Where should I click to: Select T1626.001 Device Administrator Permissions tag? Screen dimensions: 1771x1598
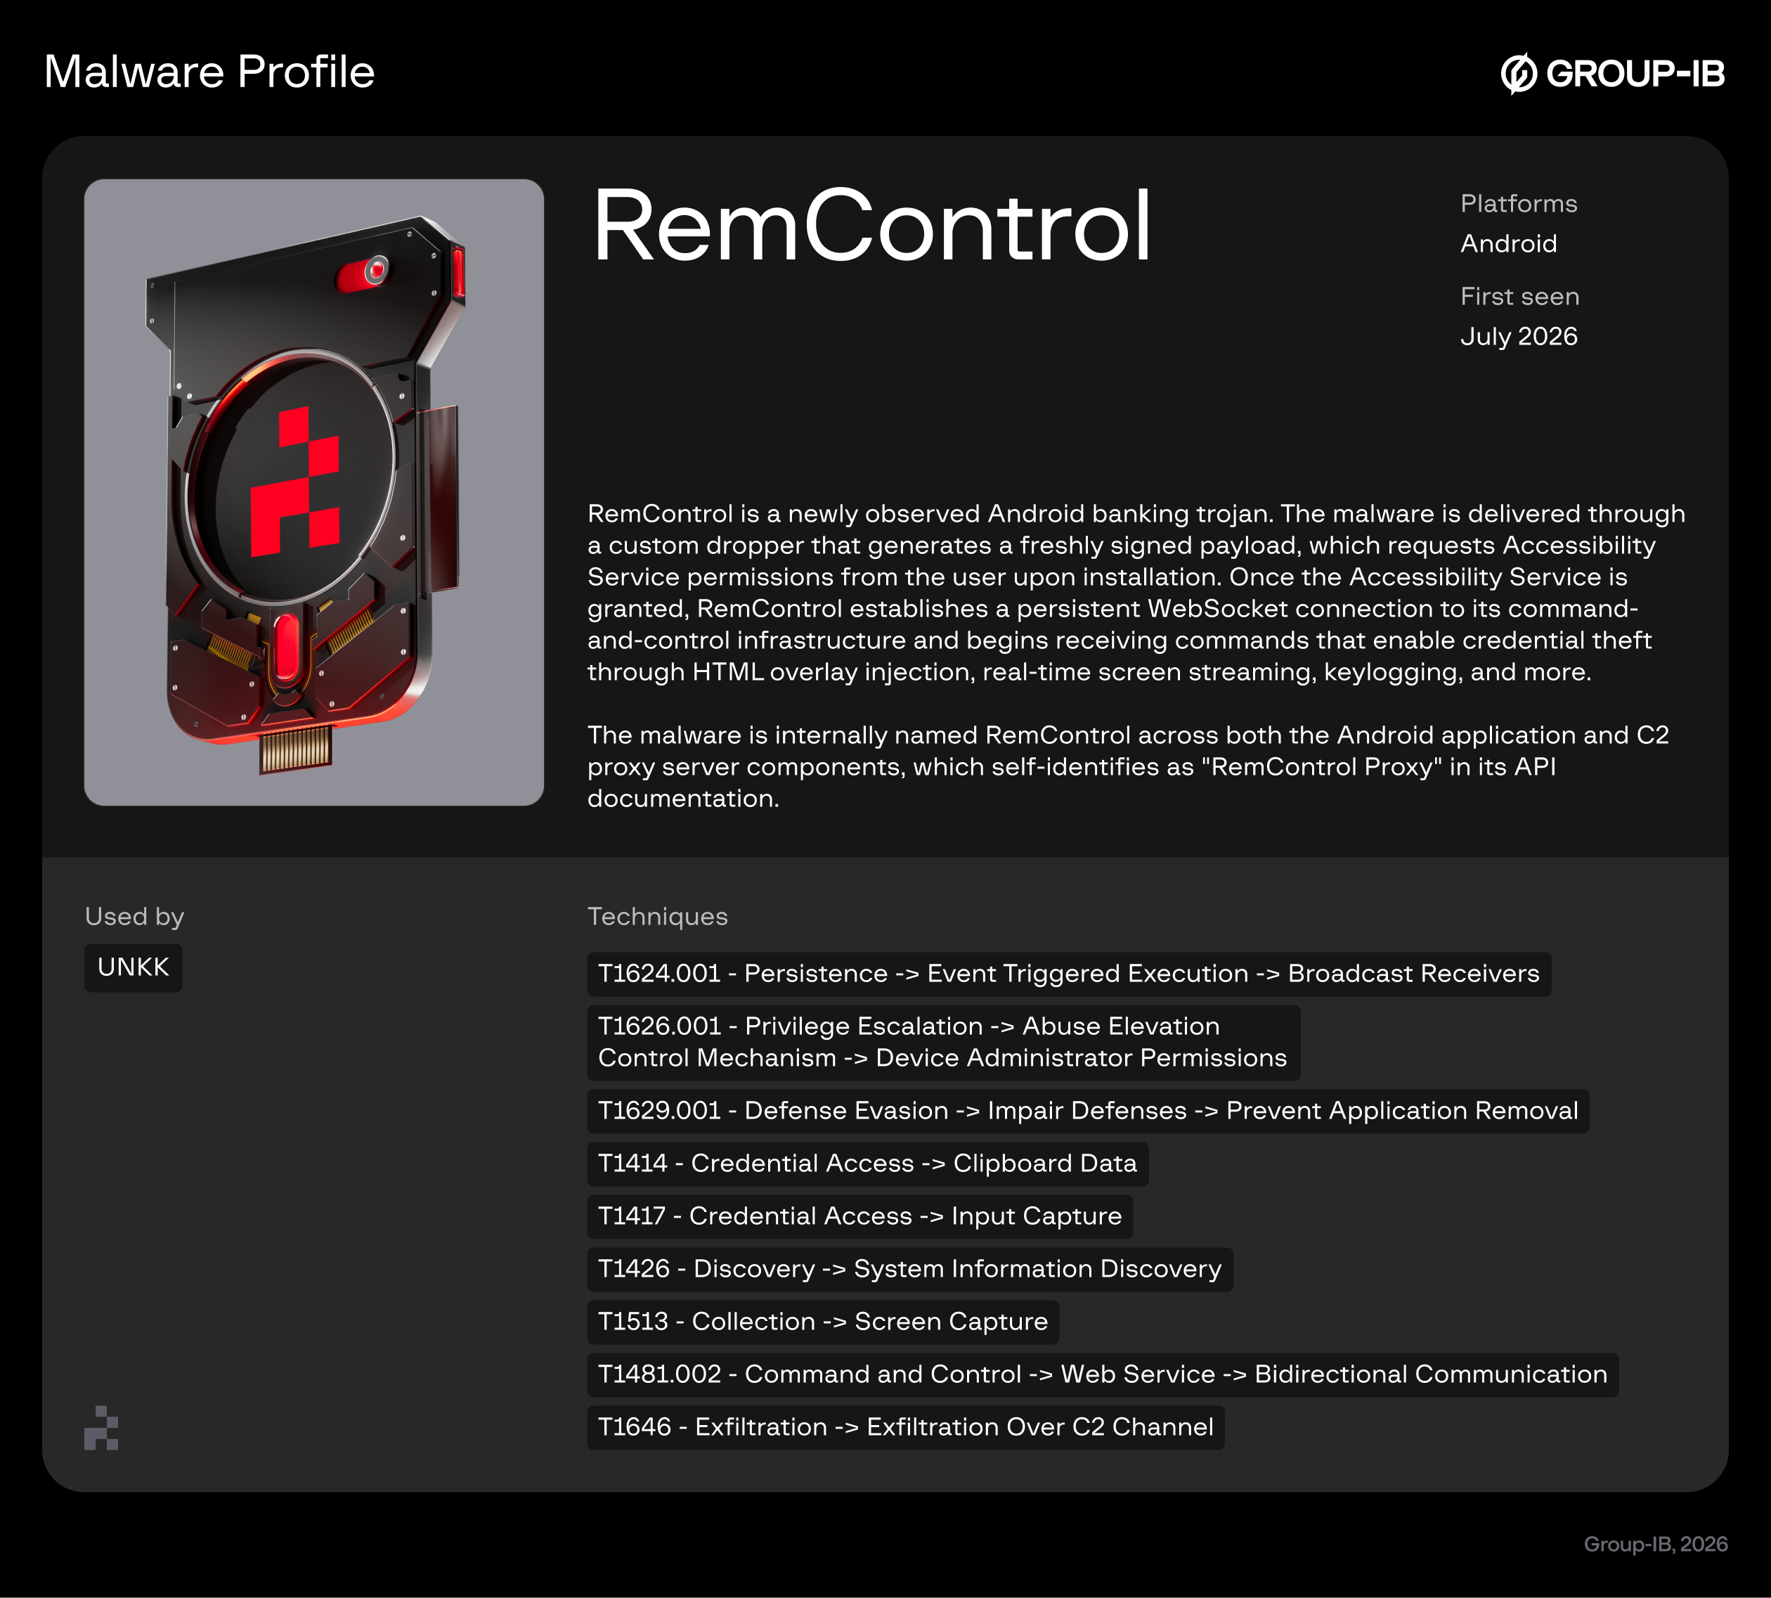tap(943, 1042)
